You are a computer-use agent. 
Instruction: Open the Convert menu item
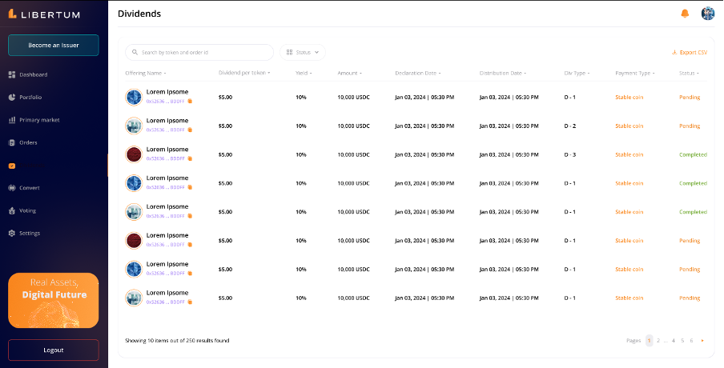pos(30,188)
